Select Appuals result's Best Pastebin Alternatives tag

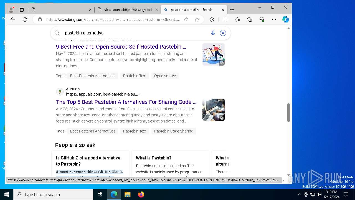point(93,131)
